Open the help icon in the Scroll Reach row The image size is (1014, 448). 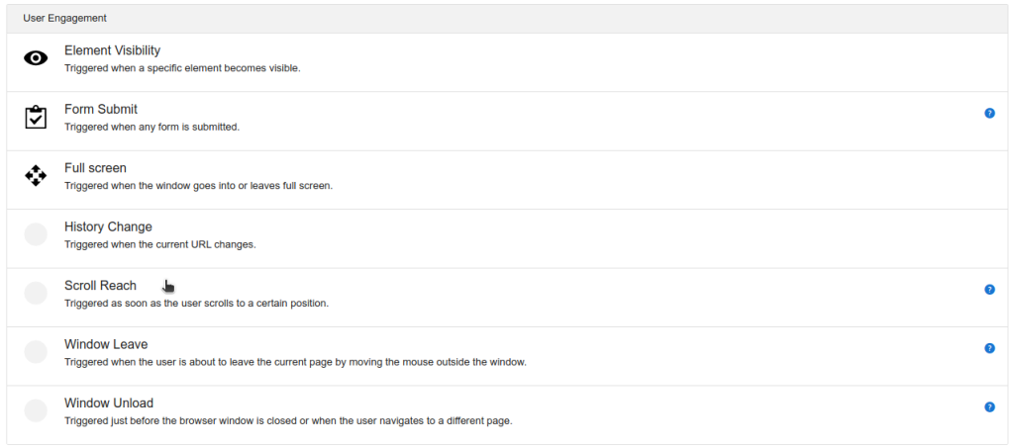coord(989,290)
